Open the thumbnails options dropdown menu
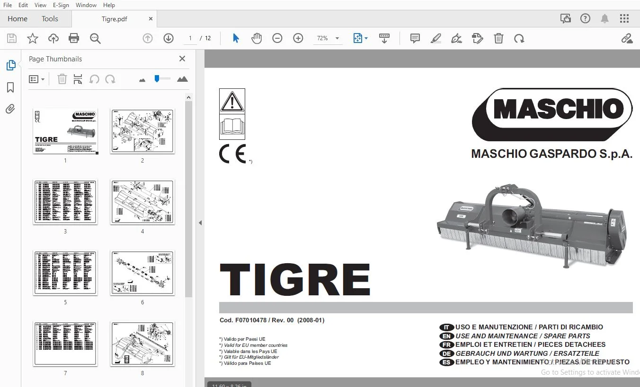Viewport: 640px width, 387px height. click(x=36, y=79)
